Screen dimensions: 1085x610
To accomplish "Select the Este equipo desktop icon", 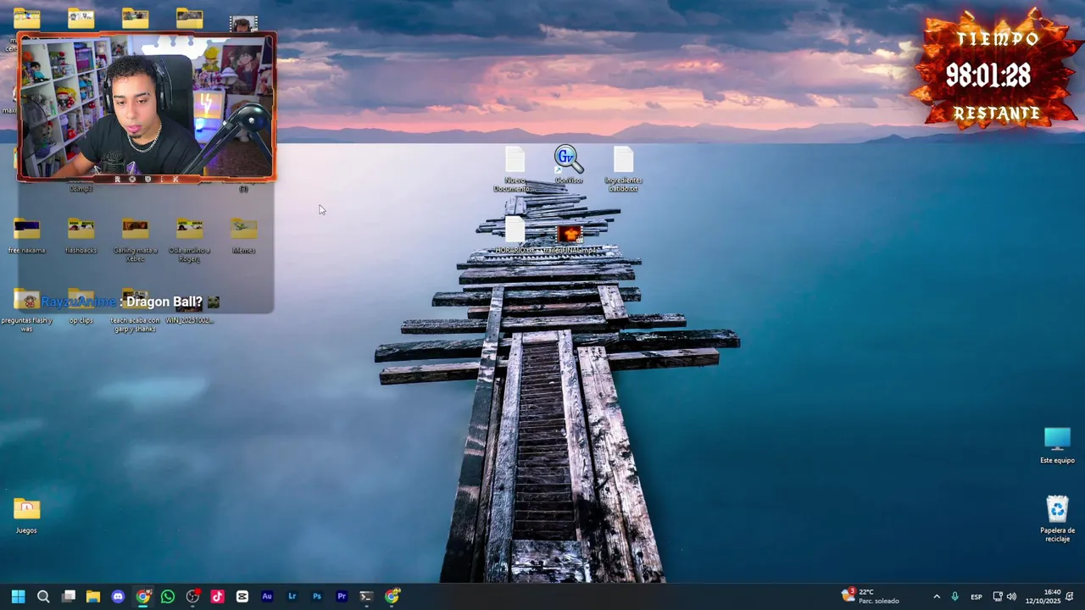I will coord(1057,446).
